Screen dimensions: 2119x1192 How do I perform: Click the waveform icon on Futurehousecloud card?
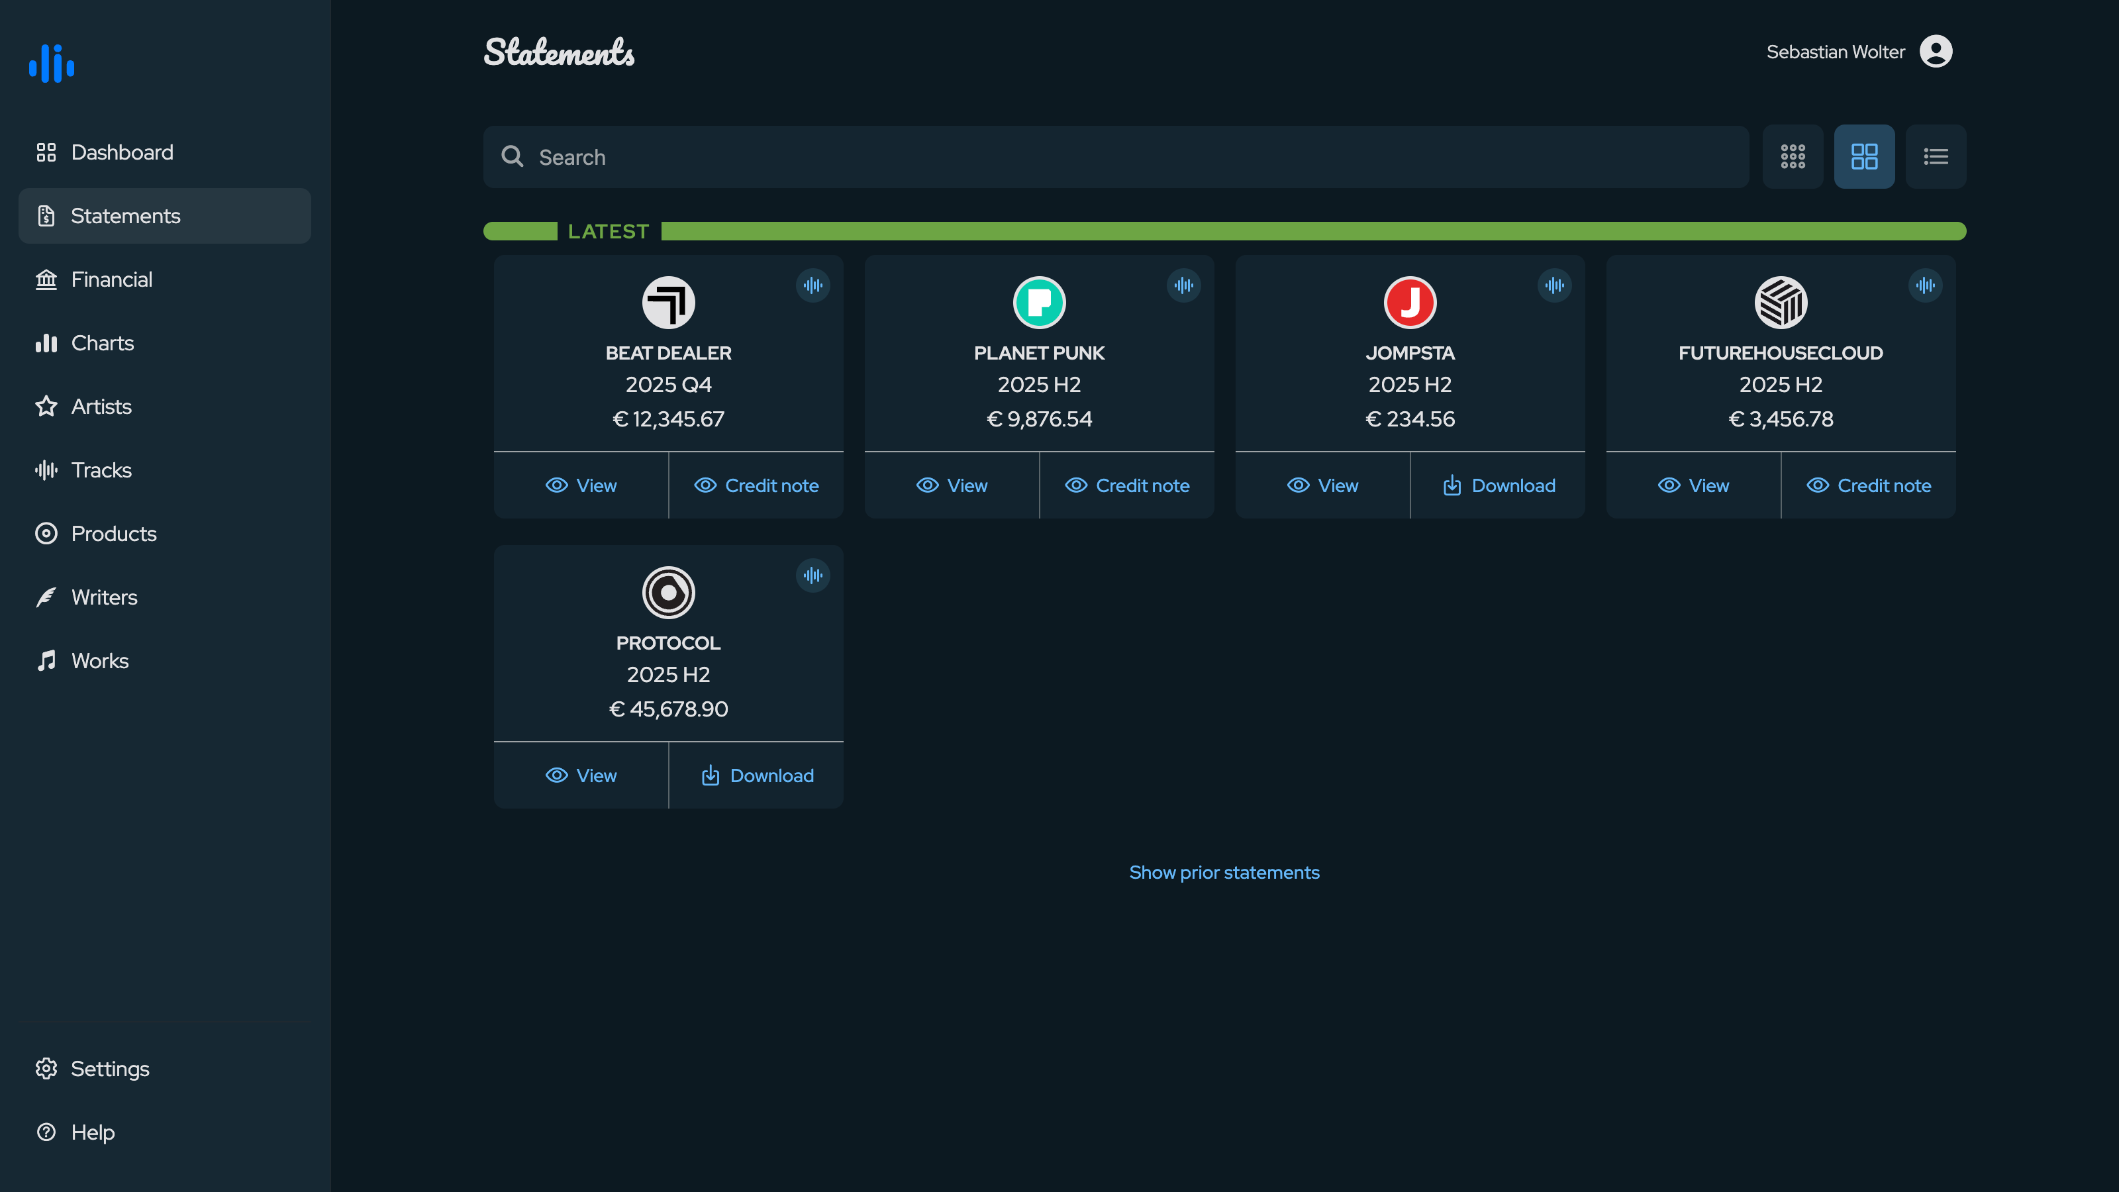pos(1926,285)
